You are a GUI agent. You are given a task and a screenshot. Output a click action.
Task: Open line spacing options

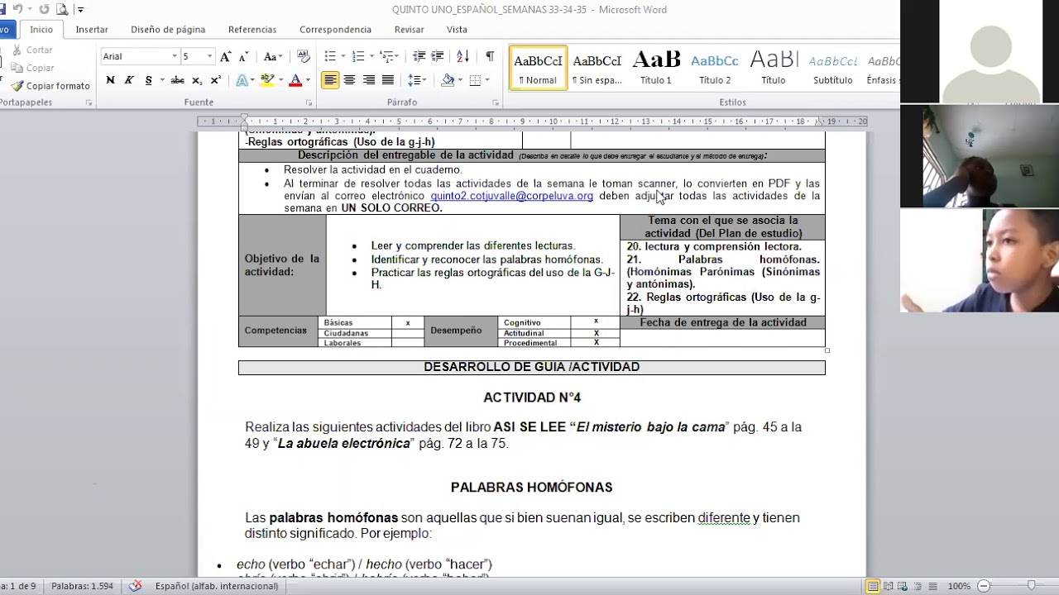416,80
